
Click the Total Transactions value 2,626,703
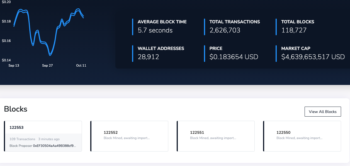[x=225, y=31]
